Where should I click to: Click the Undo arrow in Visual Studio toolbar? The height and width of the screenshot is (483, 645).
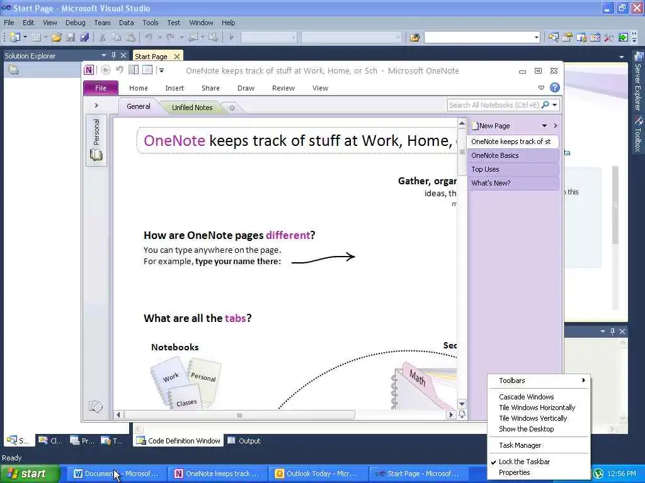149,37
